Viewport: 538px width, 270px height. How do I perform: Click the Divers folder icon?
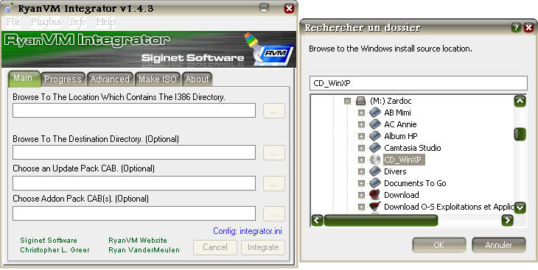375,171
